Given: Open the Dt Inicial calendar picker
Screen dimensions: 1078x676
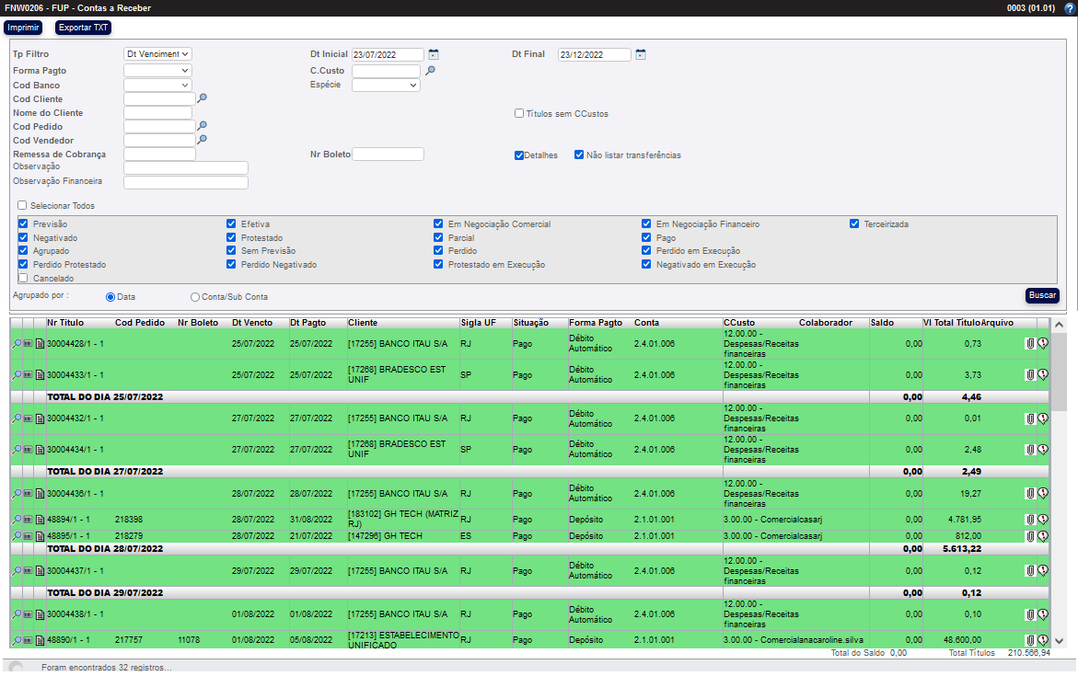Looking at the screenshot, I should (434, 54).
